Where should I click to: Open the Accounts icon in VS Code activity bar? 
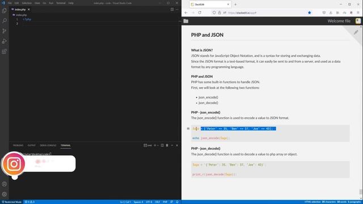click(x=4, y=184)
